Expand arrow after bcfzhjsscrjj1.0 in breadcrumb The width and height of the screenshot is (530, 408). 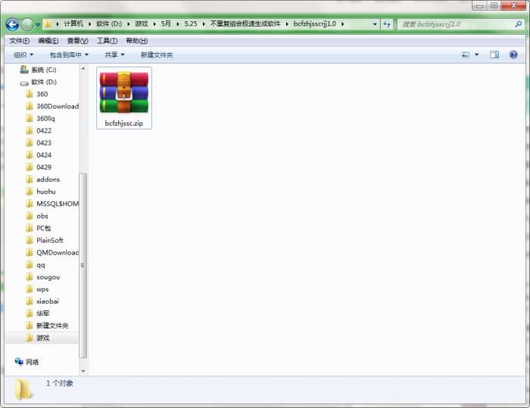pos(343,23)
